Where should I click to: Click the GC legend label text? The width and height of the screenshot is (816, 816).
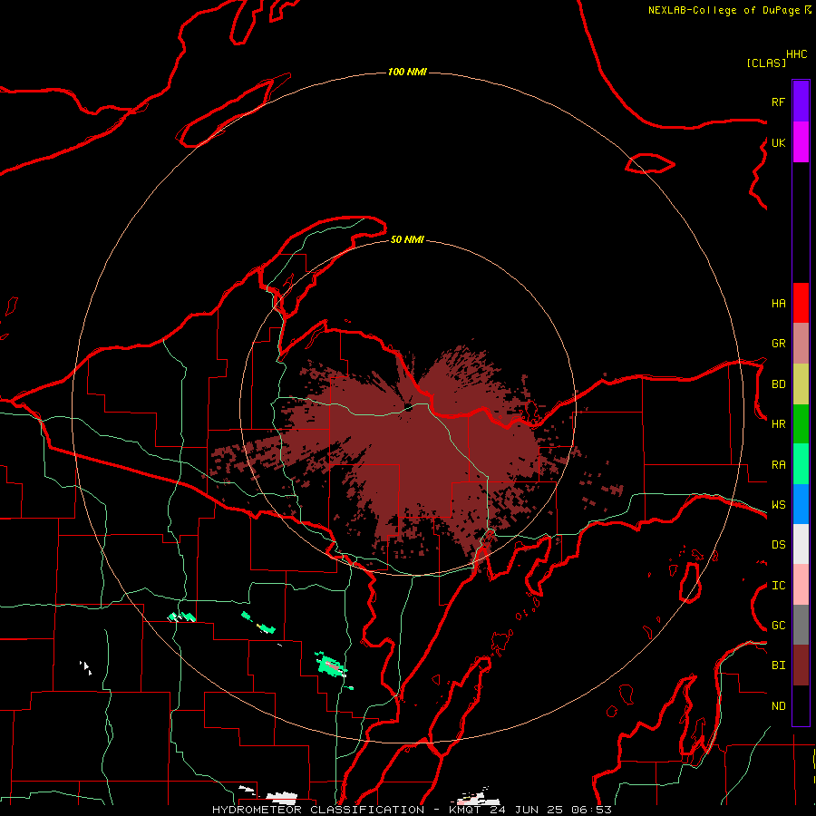[778, 626]
